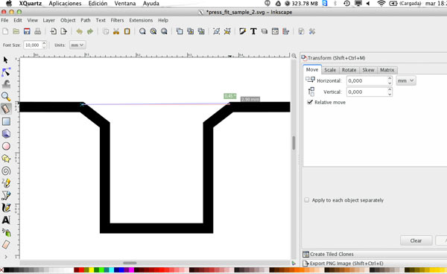The width and height of the screenshot is (447, 274).
Task: Select the Text tool in toolbox
Action: [6, 220]
